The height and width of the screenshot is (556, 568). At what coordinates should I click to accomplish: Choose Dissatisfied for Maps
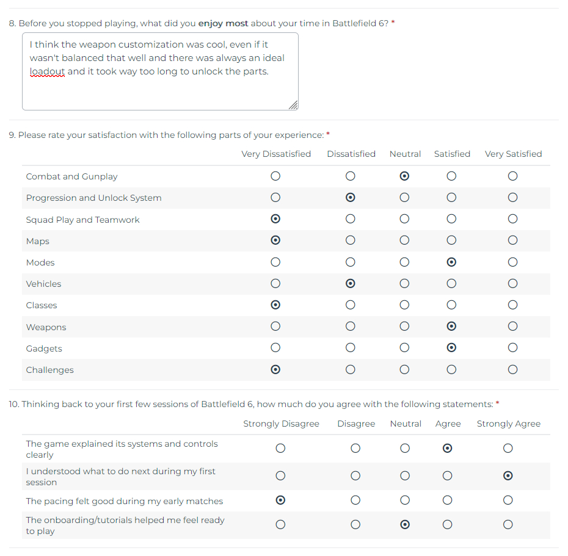[x=350, y=240]
